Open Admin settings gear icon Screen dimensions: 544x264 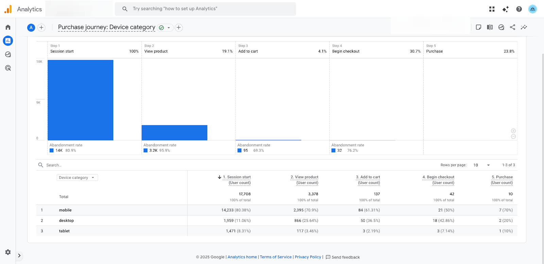pyautogui.click(x=8, y=252)
